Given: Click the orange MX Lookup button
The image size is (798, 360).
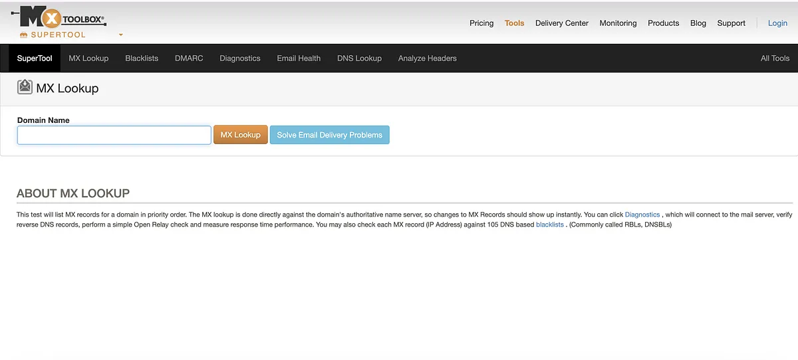Looking at the screenshot, I should [241, 135].
